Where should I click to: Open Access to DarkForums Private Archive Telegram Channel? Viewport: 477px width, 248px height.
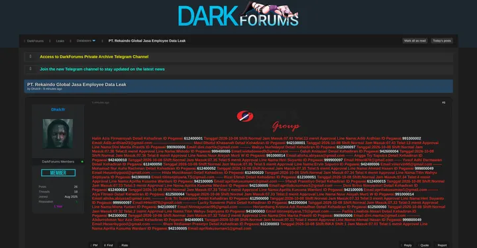[x=94, y=57]
